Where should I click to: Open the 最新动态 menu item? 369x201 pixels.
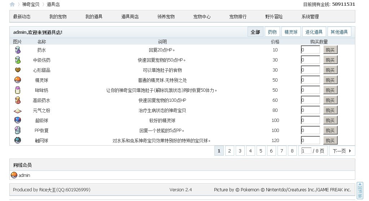click(x=22, y=17)
